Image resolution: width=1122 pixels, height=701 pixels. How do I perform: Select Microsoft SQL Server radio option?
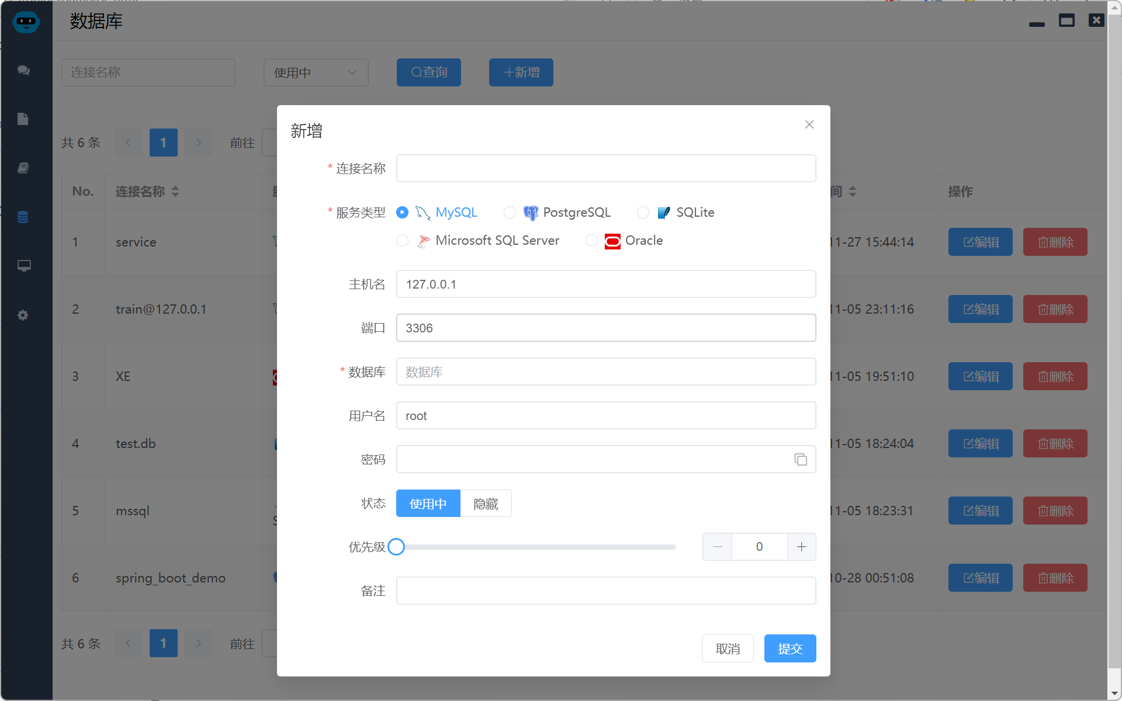(402, 241)
